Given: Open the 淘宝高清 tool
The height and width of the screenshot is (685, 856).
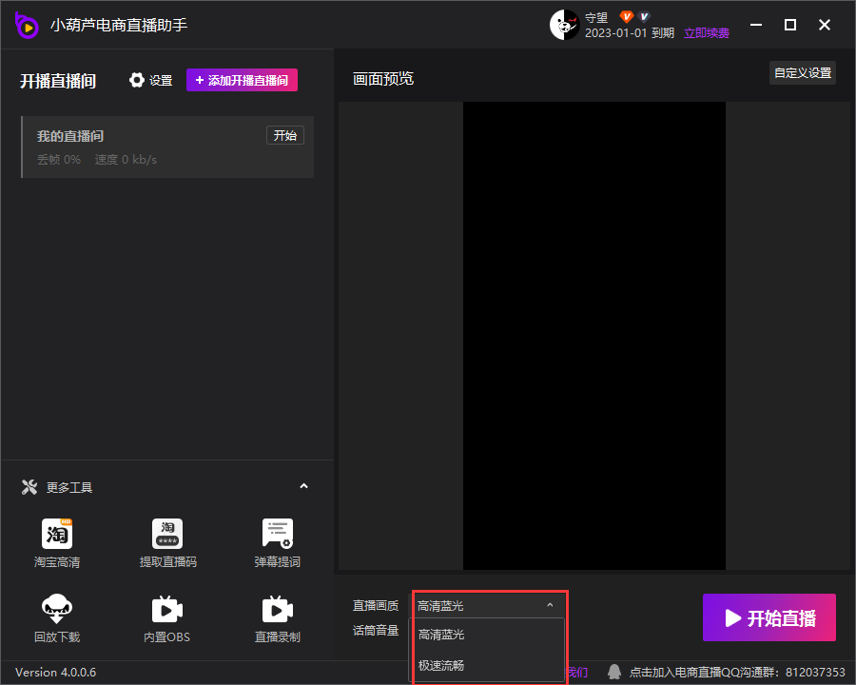Looking at the screenshot, I should (57, 534).
